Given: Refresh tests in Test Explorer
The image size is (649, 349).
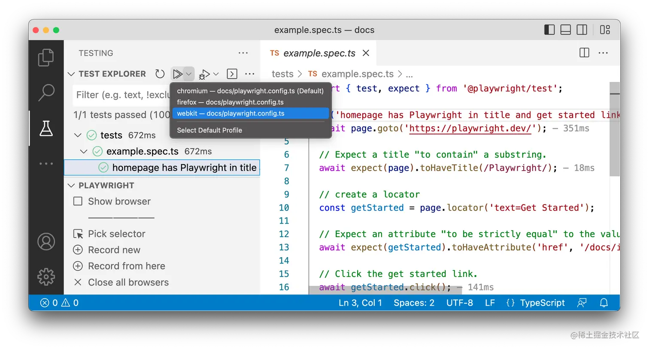Looking at the screenshot, I should pos(160,74).
